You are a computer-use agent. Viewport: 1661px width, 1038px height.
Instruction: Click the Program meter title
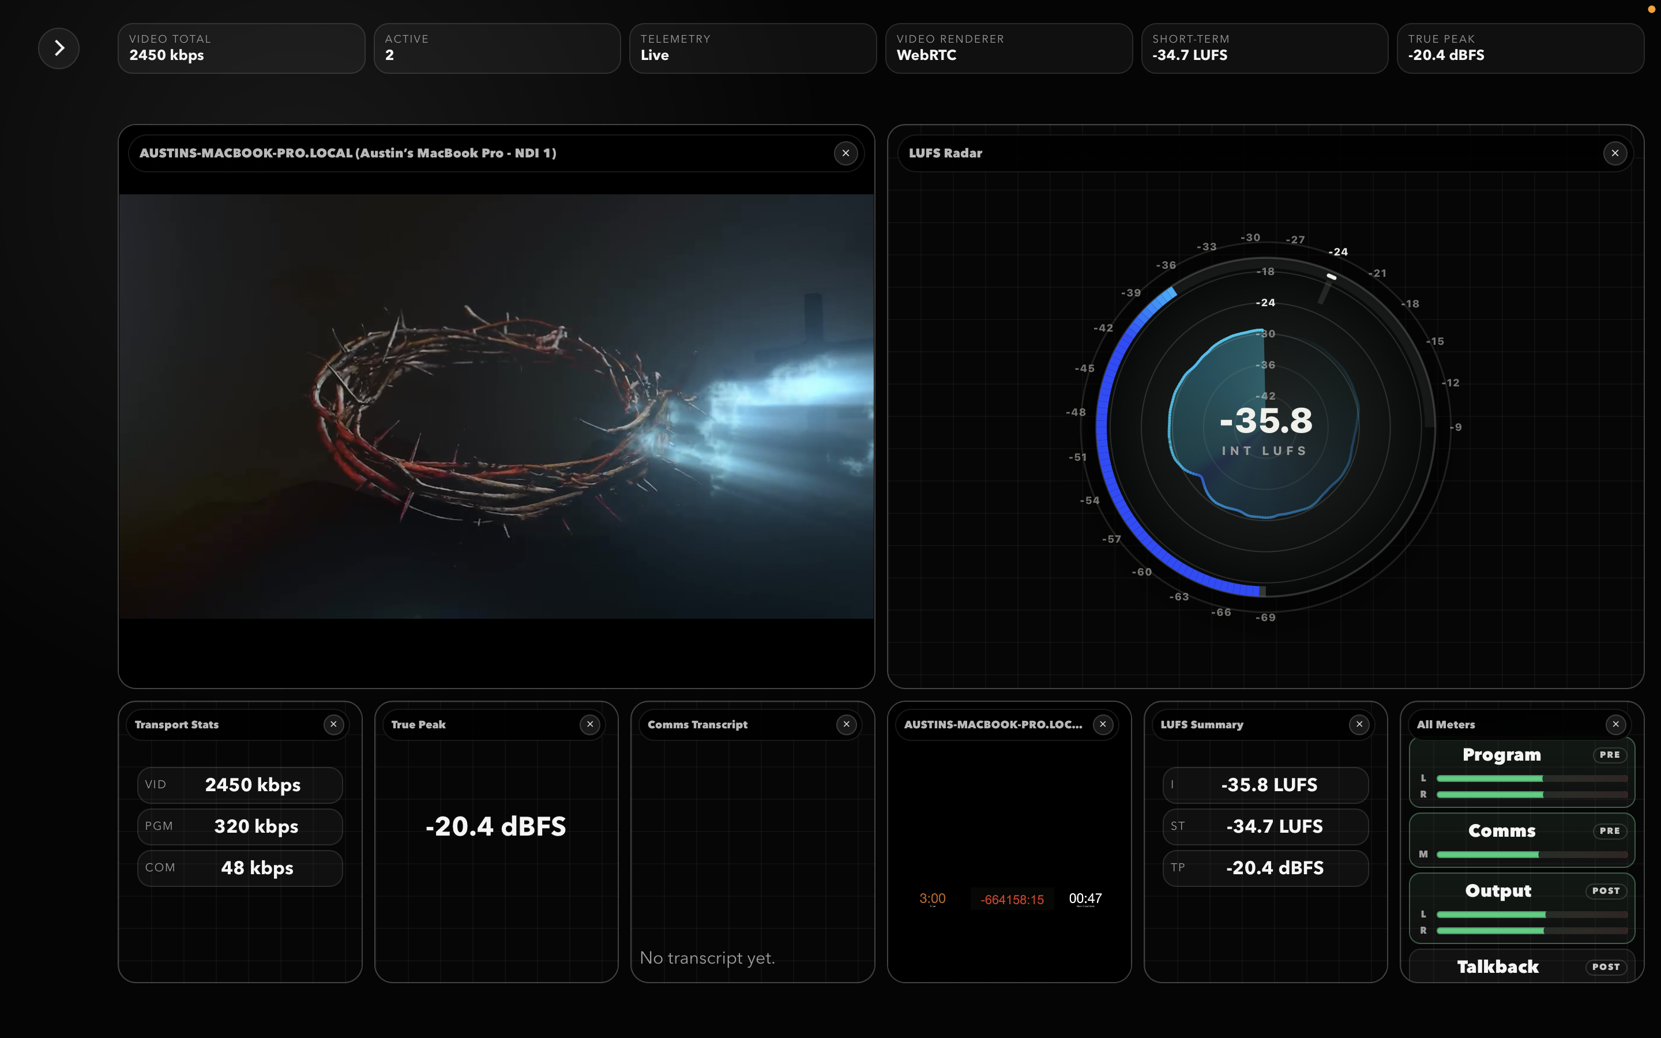click(x=1502, y=754)
